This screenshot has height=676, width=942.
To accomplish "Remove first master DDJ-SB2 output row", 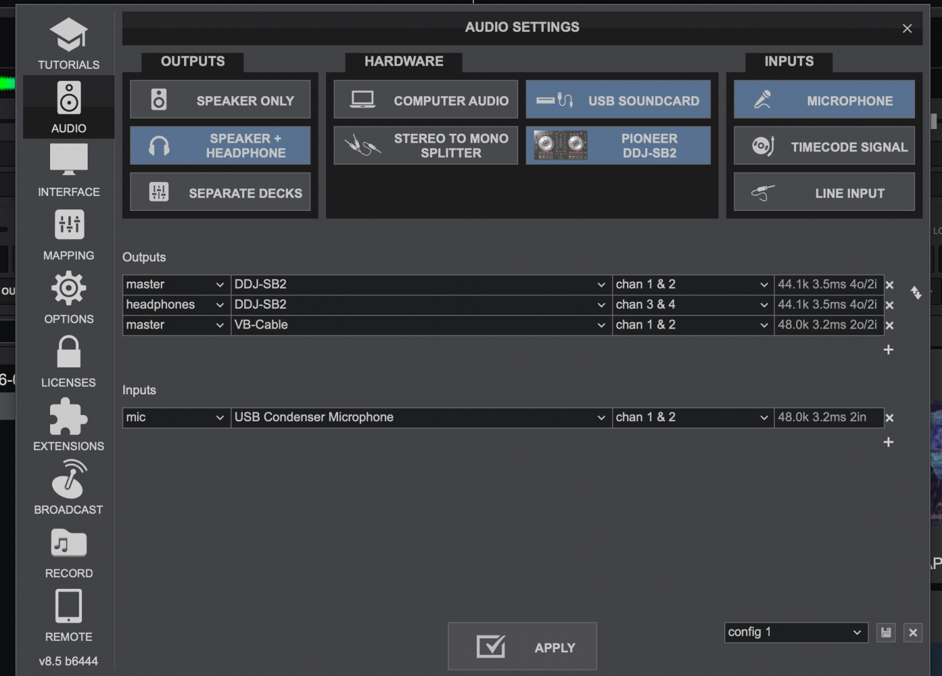I will tap(889, 285).
